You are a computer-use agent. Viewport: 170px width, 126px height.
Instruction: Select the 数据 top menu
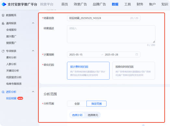pos(115,4)
